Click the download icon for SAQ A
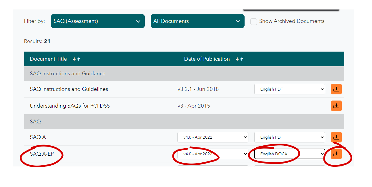The height and width of the screenshot is (187, 372). click(x=336, y=137)
